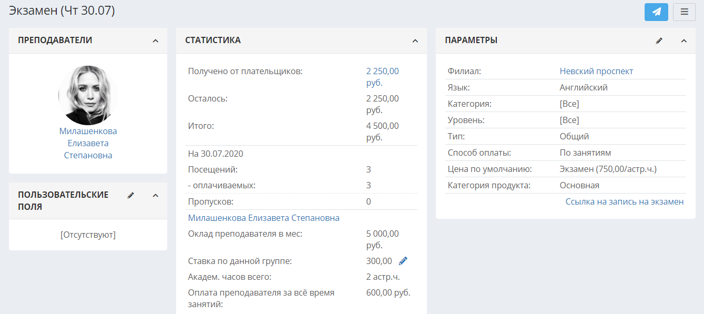Screen dimensions: 704x314
Task: Click the Статистика panel header title
Action: [x=213, y=40]
